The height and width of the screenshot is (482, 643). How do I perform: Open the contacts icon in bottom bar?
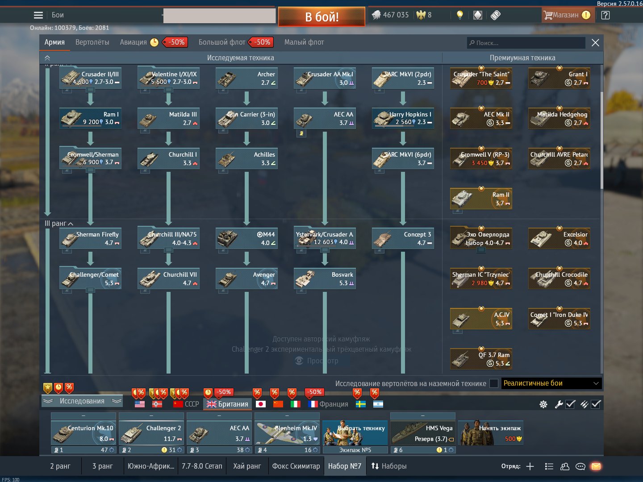[x=565, y=466]
